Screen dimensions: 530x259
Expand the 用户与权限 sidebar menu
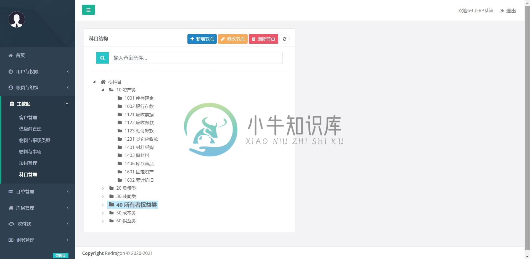[38, 72]
